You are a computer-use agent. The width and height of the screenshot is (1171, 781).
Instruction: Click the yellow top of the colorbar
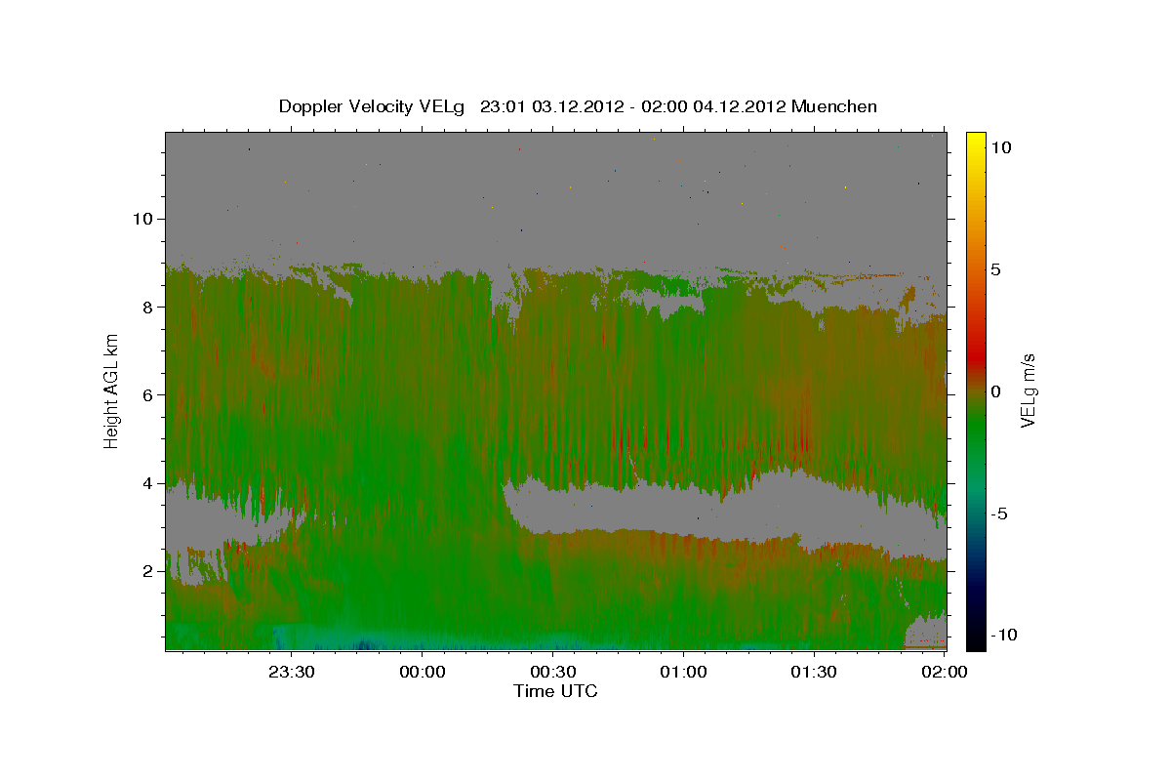click(x=976, y=142)
